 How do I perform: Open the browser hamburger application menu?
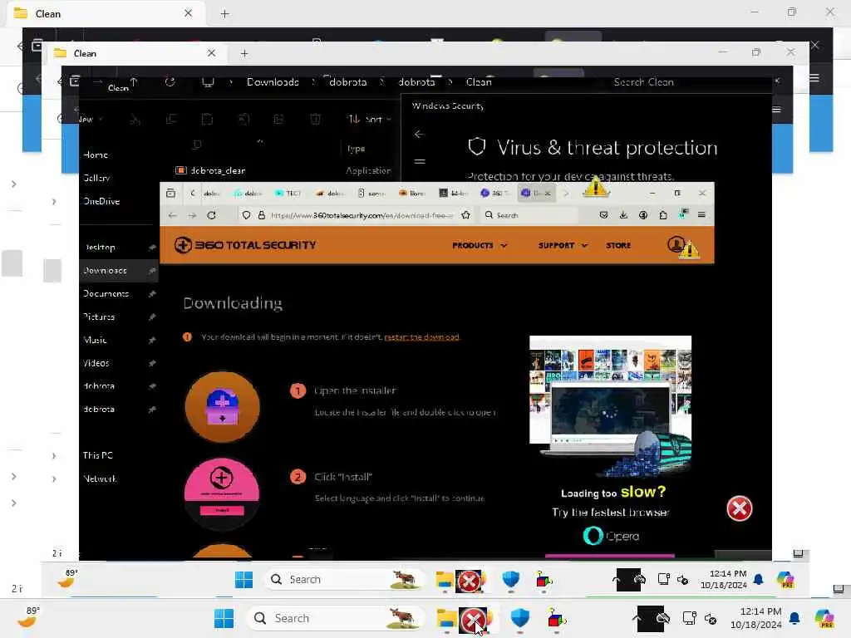(701, 215)
